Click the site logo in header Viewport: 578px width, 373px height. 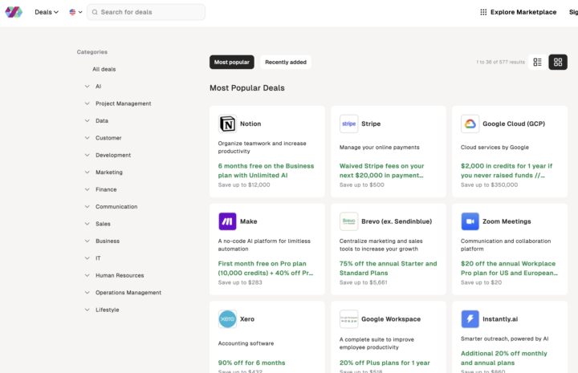click(x=14, y=12)
